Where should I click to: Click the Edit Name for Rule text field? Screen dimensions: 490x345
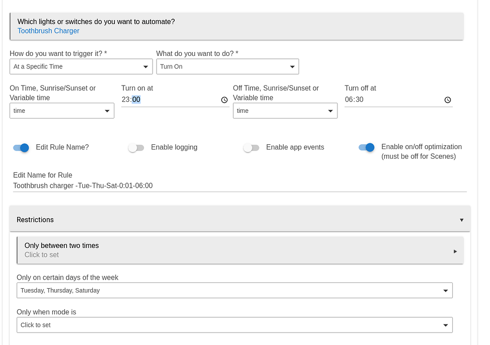tap(191, 185)
